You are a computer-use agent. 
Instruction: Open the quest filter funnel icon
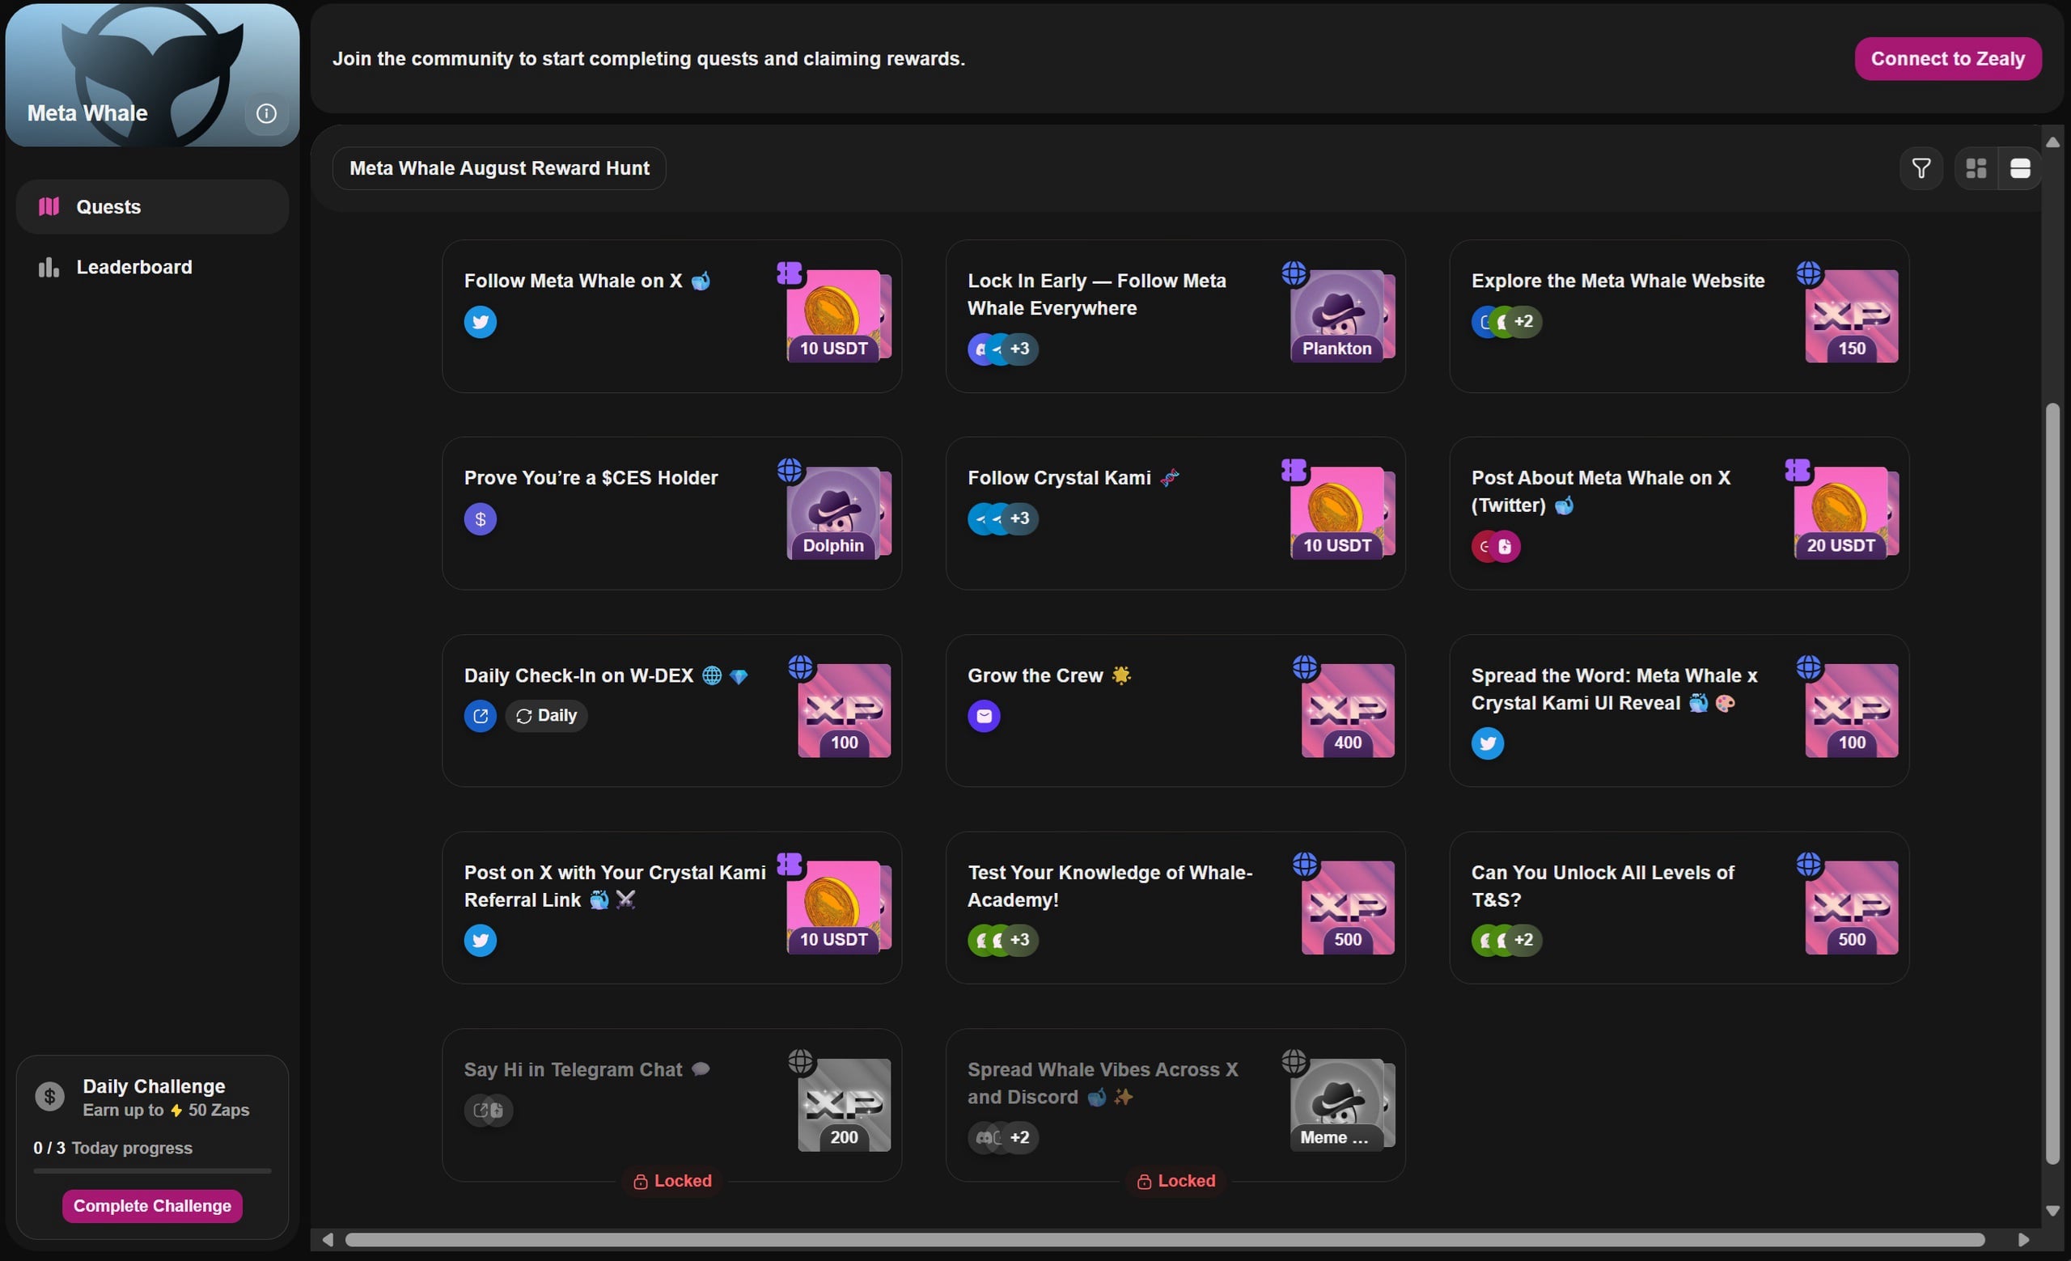coord(1921,169)
